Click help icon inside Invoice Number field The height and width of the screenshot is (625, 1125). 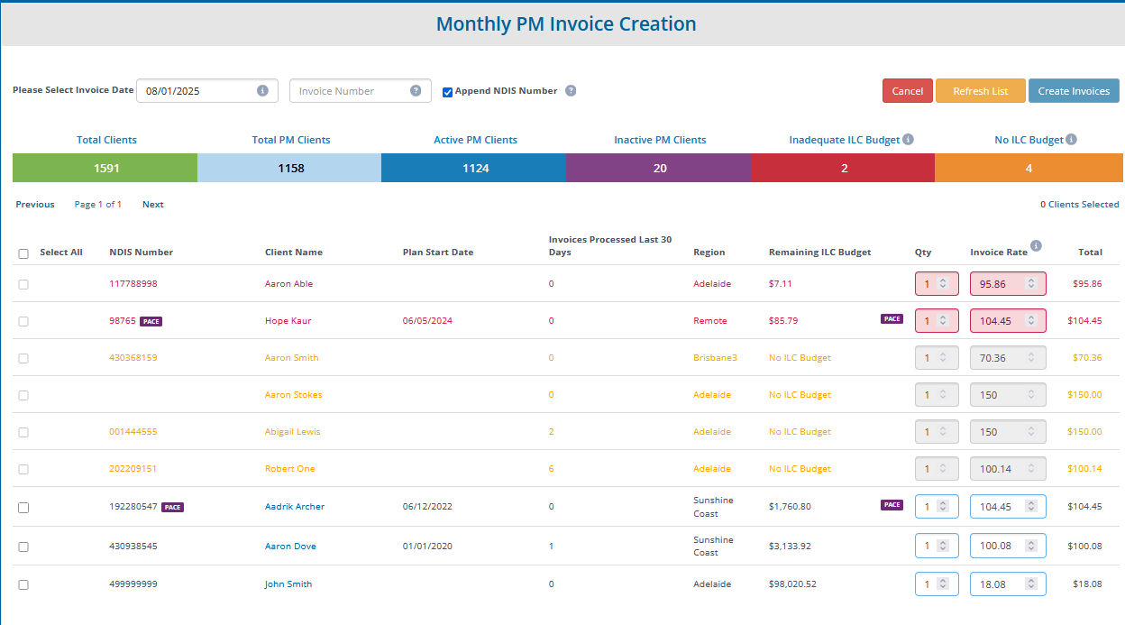[416, 90]
